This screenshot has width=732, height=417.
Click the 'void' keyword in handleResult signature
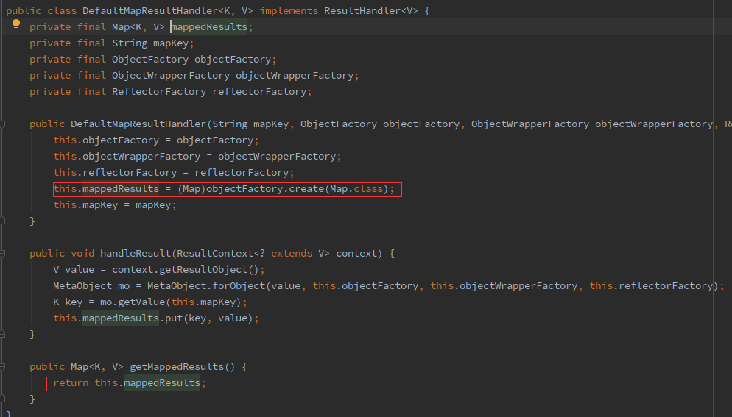coord(82,254)
